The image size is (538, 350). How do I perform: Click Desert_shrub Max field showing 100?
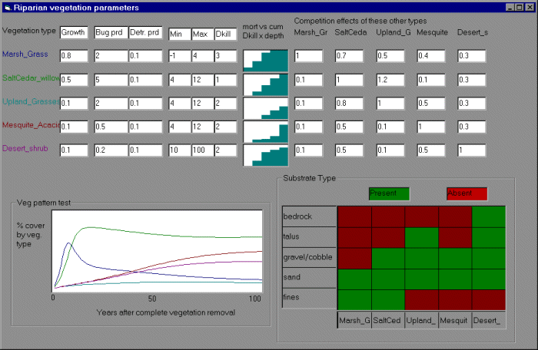[202, 150]
